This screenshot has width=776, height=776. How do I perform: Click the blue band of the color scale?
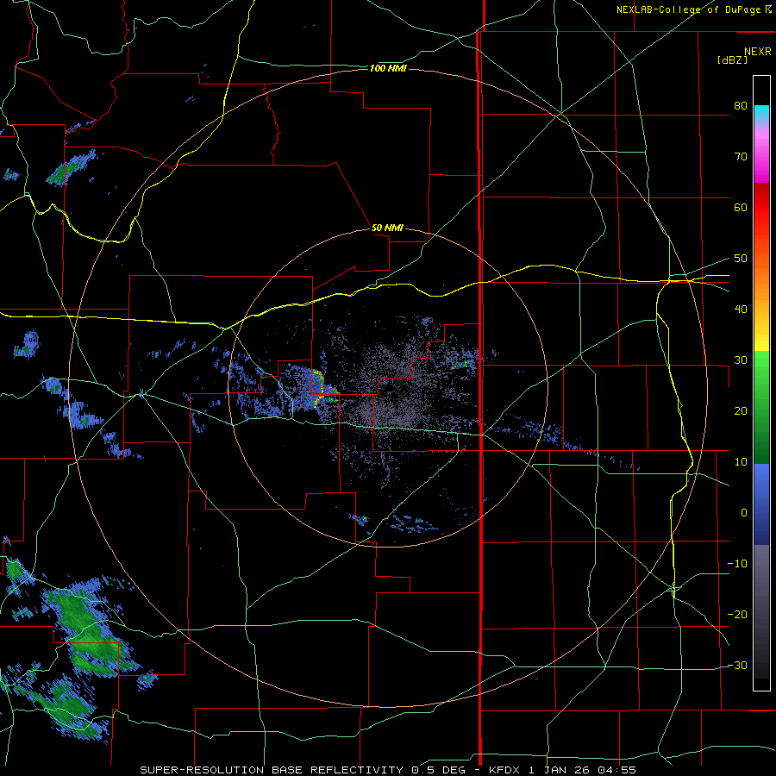pyautogui.click(x=761, y=504)
